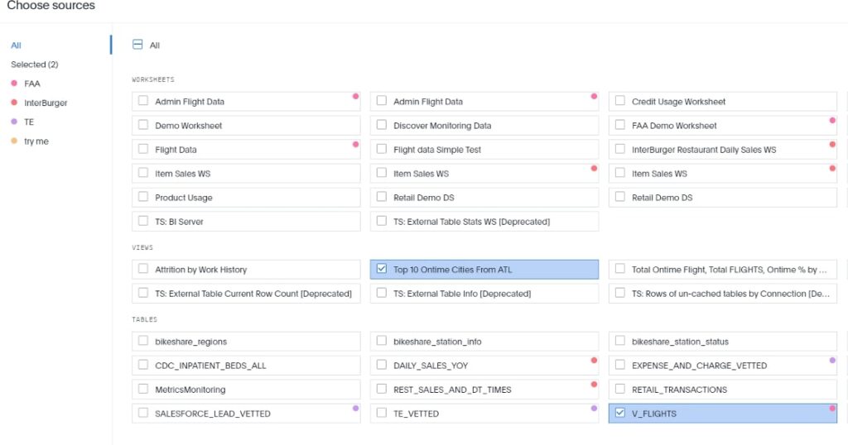The image size is (848, 445).
Task: Click red tag dot on InterBurger Restaurant Daily Sales WS
Action: click(832, 145)
